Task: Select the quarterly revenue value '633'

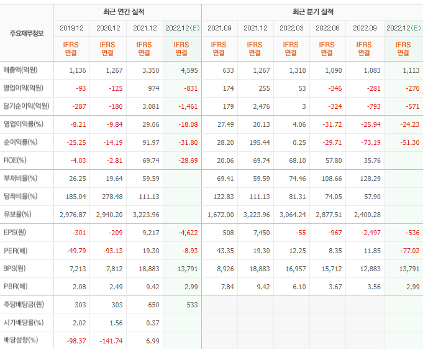Action: (x=228, y=70)
